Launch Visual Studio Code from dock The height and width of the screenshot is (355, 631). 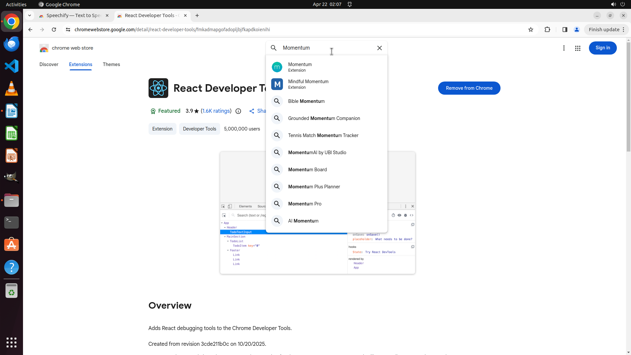click(x=12, y=66)
